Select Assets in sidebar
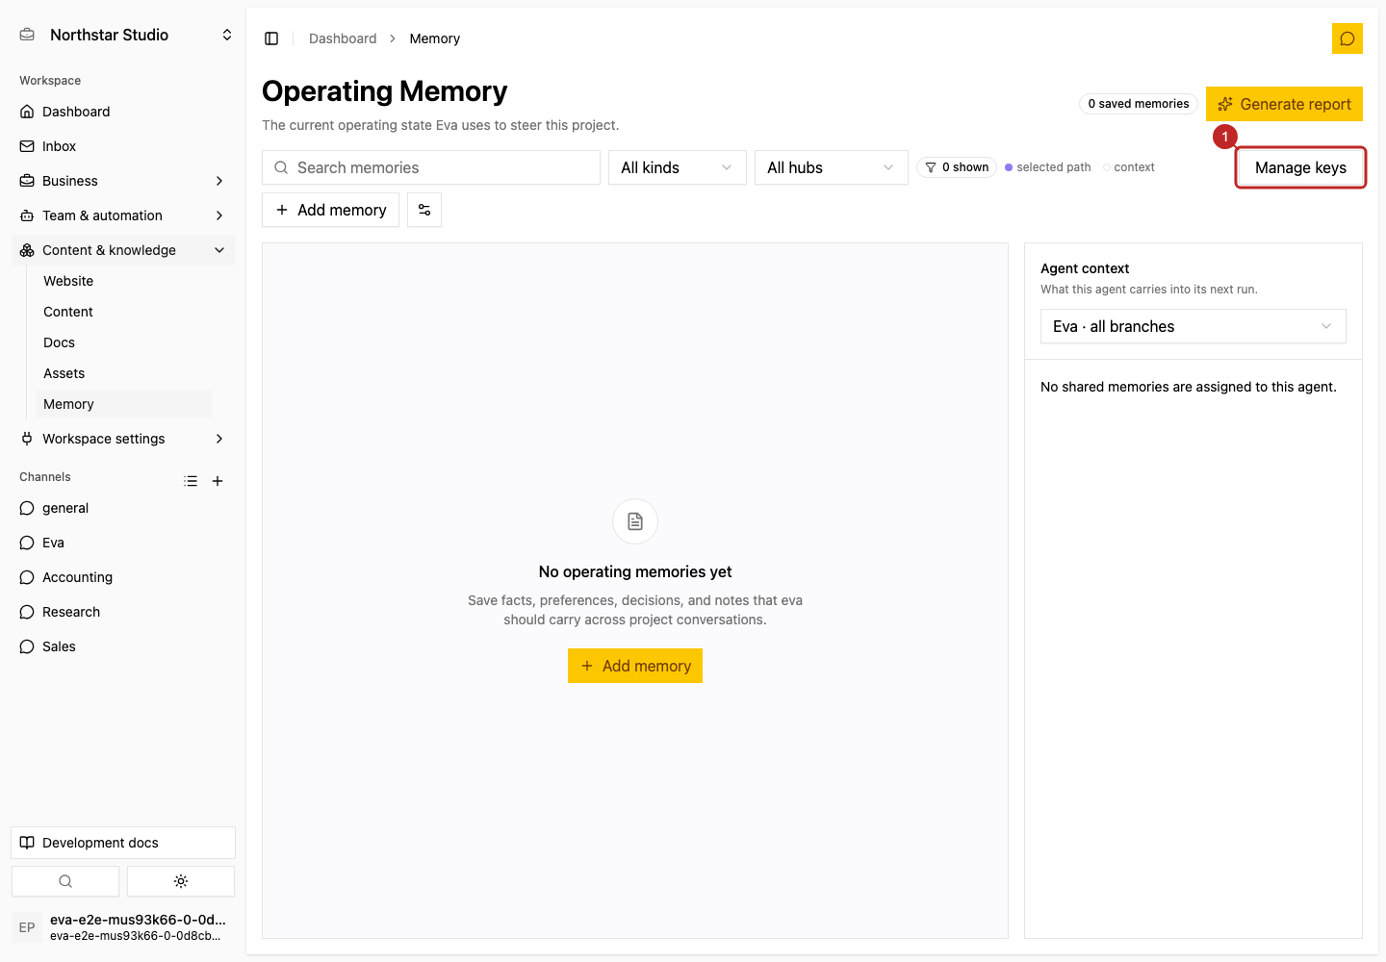The width and height of the screenshot is (1386, 962). pos(123,373)
